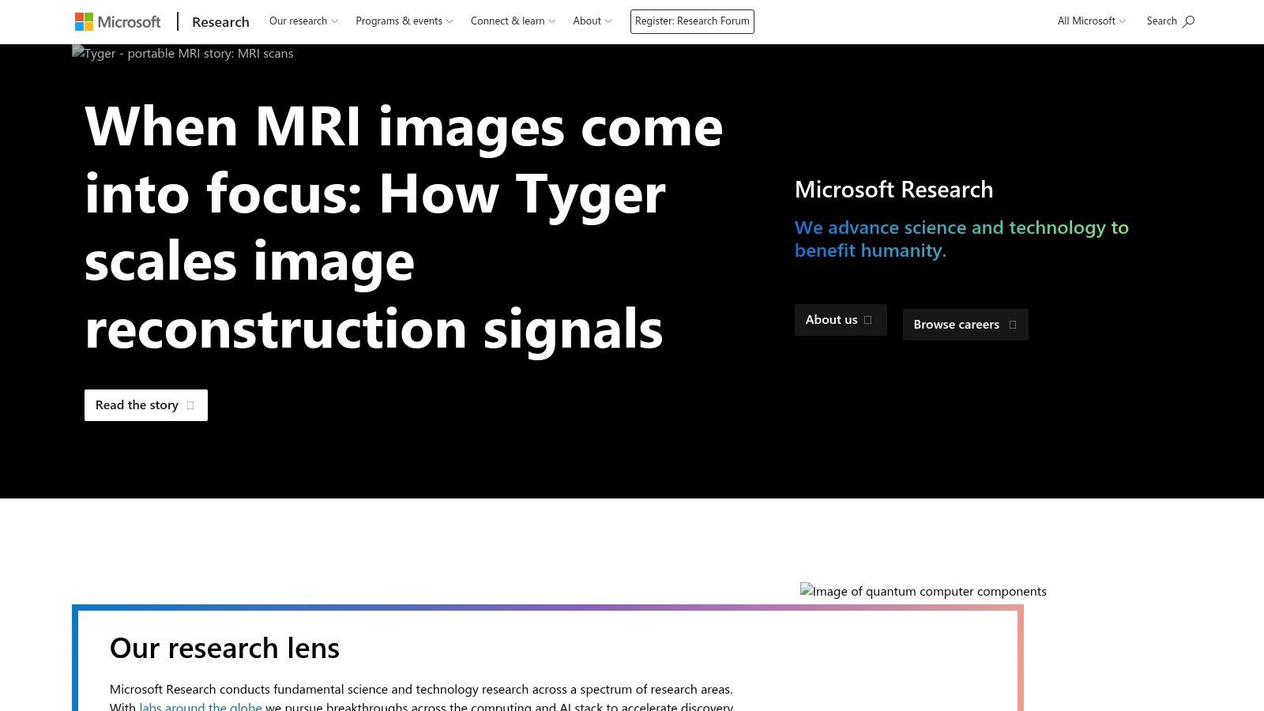Click the Microsoft Research heading text
The width and height of the screenshot is (1264, 711).
(x=893, y=190)
